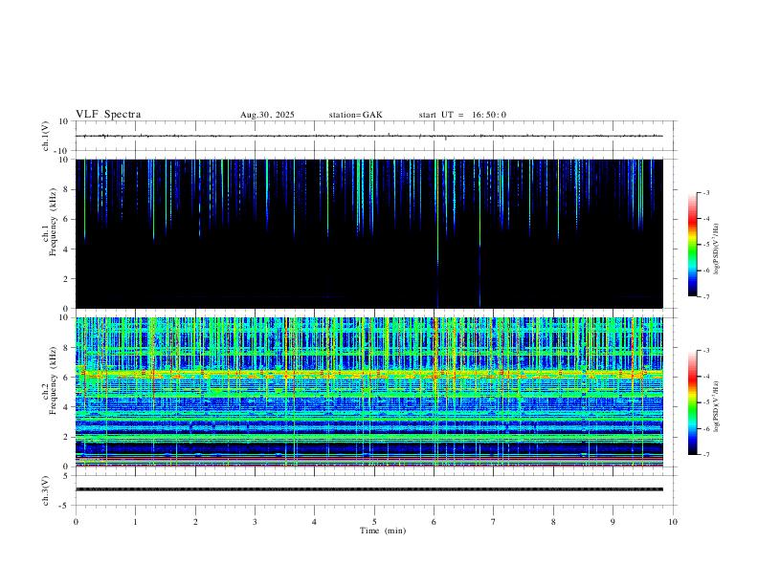The image size is (758, 585).
Task: Click the "-3" label on ch.1 colorbar
Action: pos(705,192)
